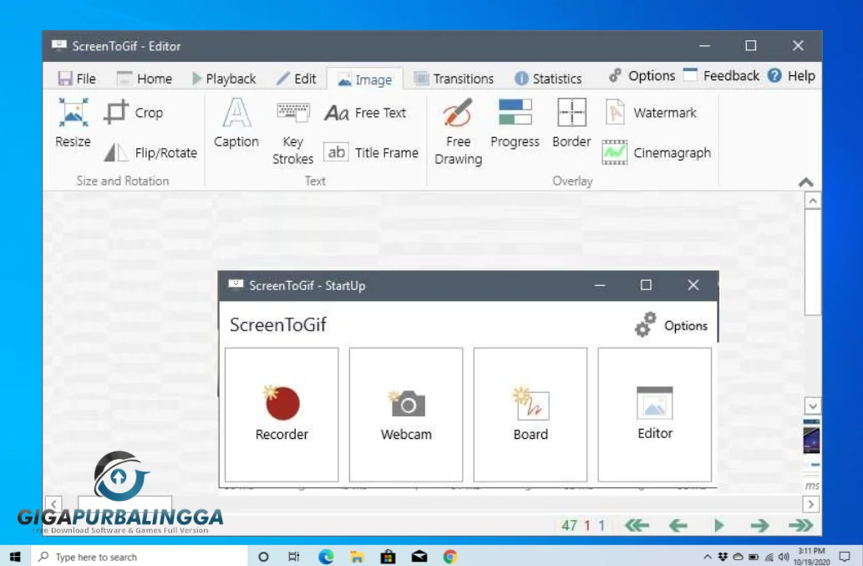Go to the previous frame
This screenshot has width=863, height=566.
[678, 525]
